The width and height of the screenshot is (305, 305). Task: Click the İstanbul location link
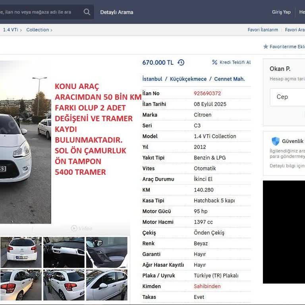pos(152,79)
